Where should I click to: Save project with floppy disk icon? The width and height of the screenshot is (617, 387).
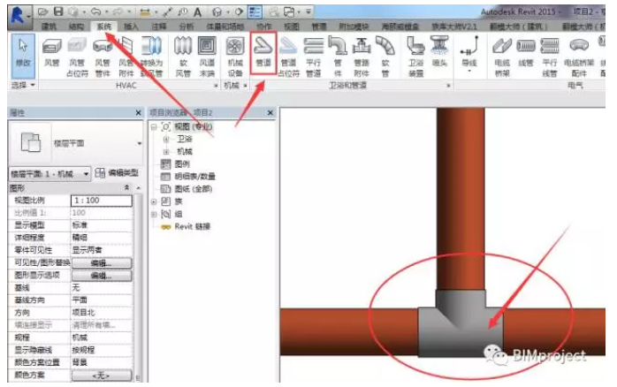coord(58,11)
